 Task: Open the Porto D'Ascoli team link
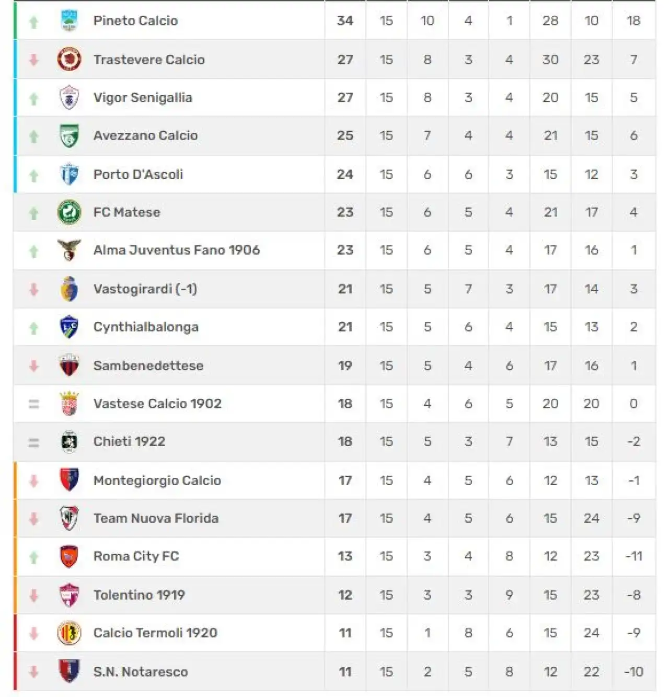[138, 174]
